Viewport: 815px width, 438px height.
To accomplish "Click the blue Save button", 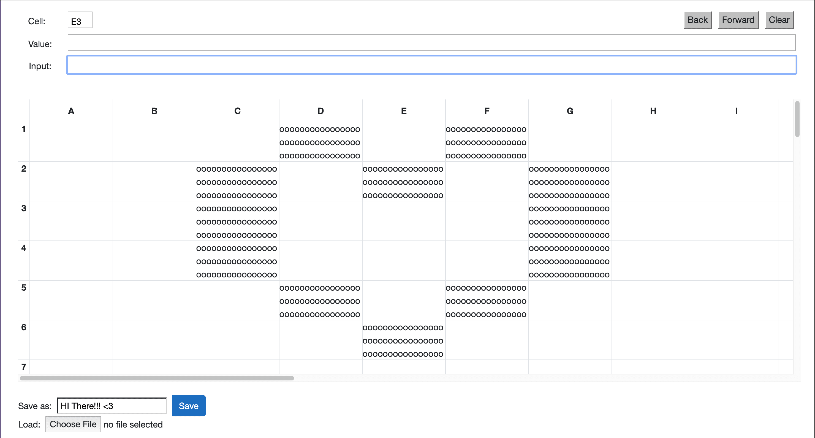I will pos(188,406).
